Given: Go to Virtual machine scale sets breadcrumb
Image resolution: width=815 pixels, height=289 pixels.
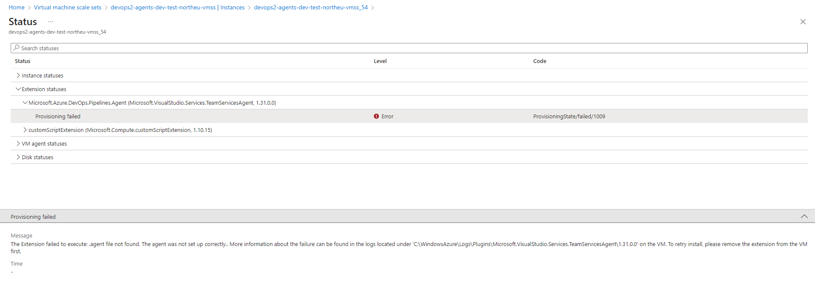Looking at the screenshot, I should tap(67, 7).
